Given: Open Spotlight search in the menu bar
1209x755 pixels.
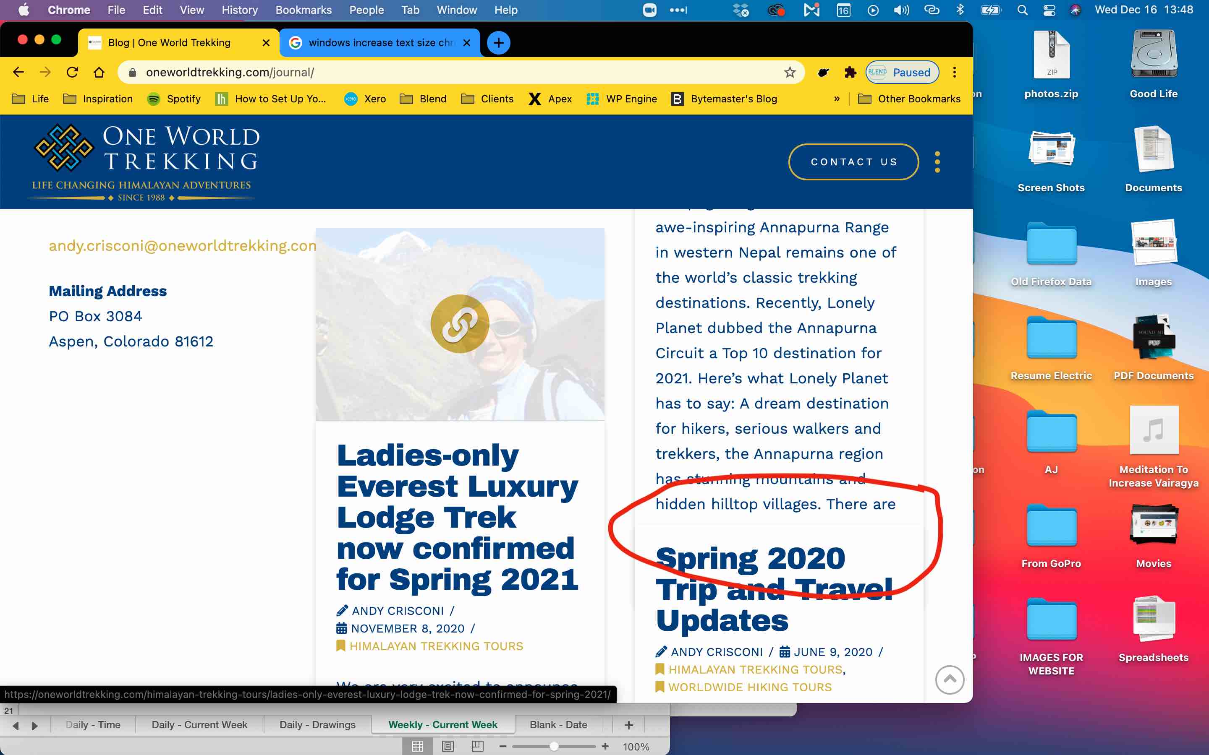Looking at the screenshot, I should [1022, 10].
